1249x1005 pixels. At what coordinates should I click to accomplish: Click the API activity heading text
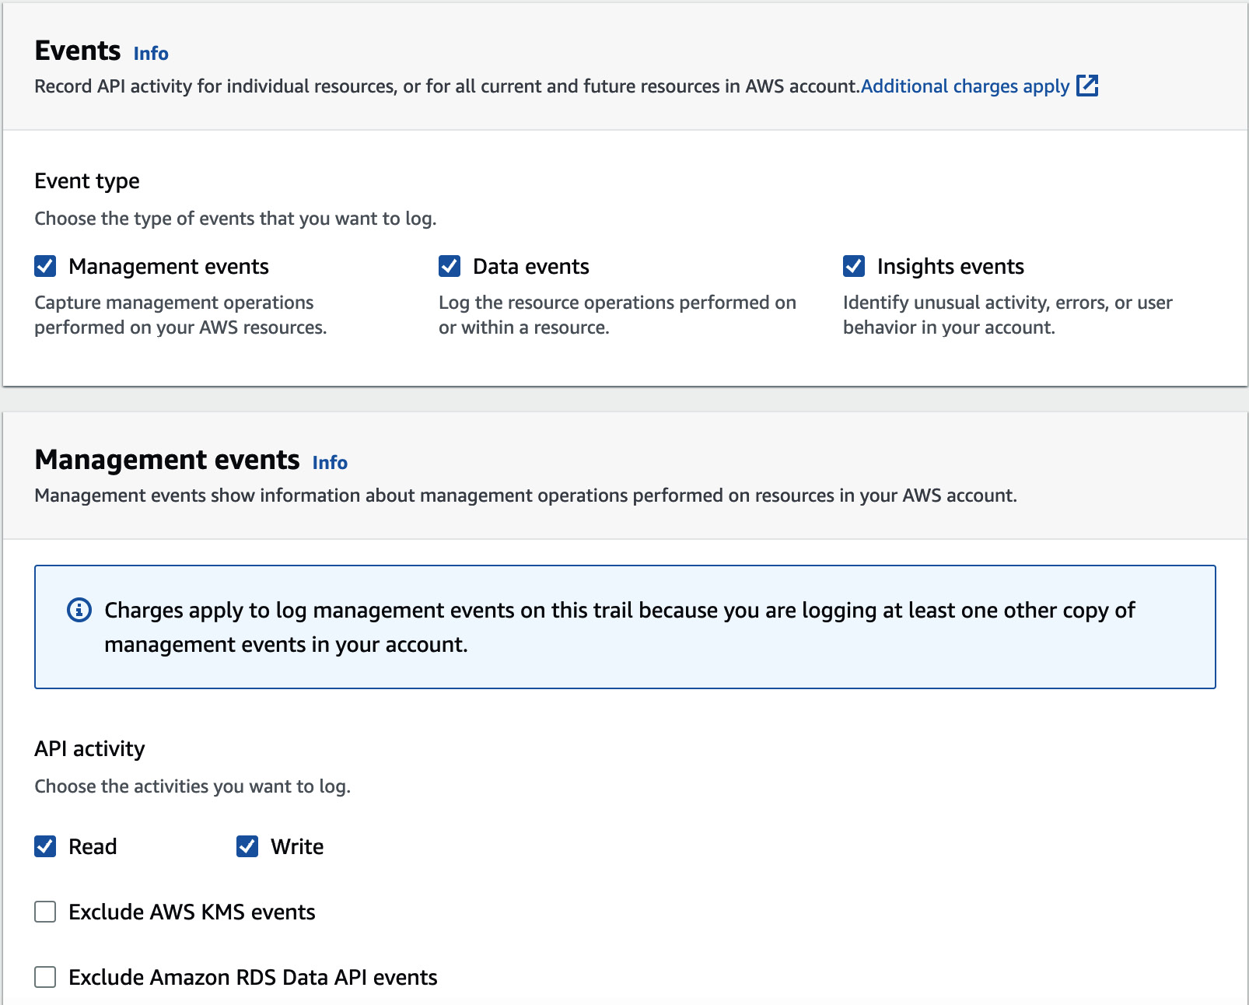click(x=89, y=749)
